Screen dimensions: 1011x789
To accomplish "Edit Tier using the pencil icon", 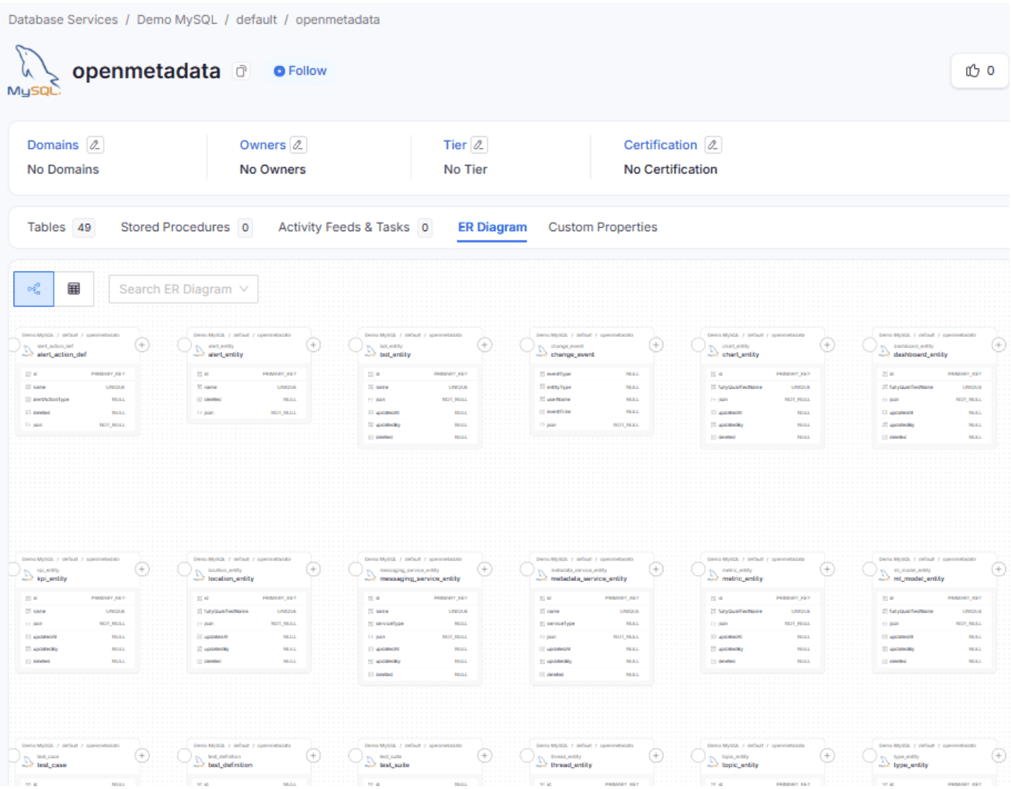I will (479, 145).
